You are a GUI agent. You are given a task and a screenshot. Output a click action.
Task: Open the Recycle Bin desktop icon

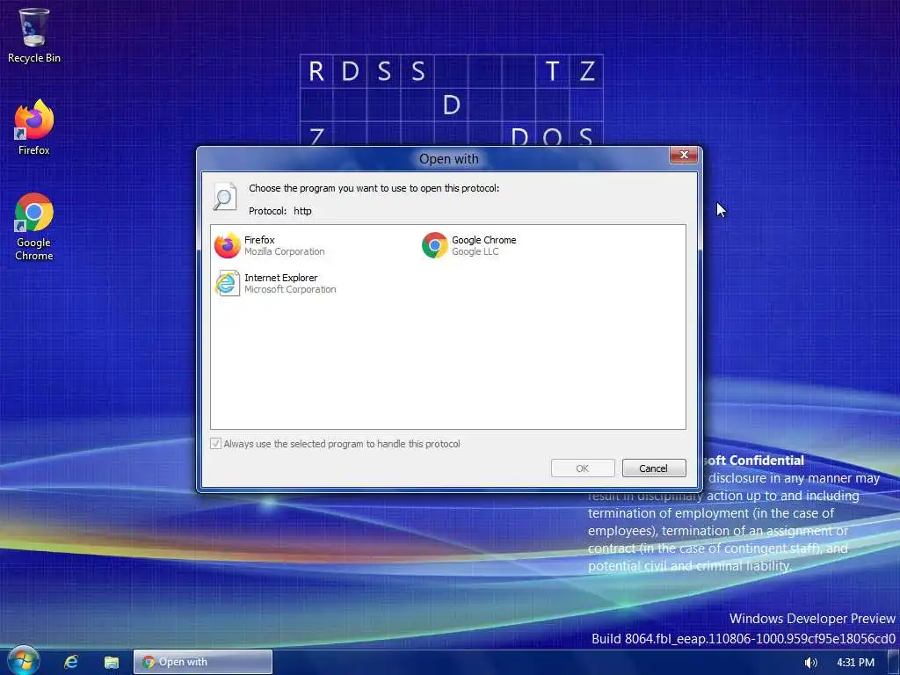point(34,35)
